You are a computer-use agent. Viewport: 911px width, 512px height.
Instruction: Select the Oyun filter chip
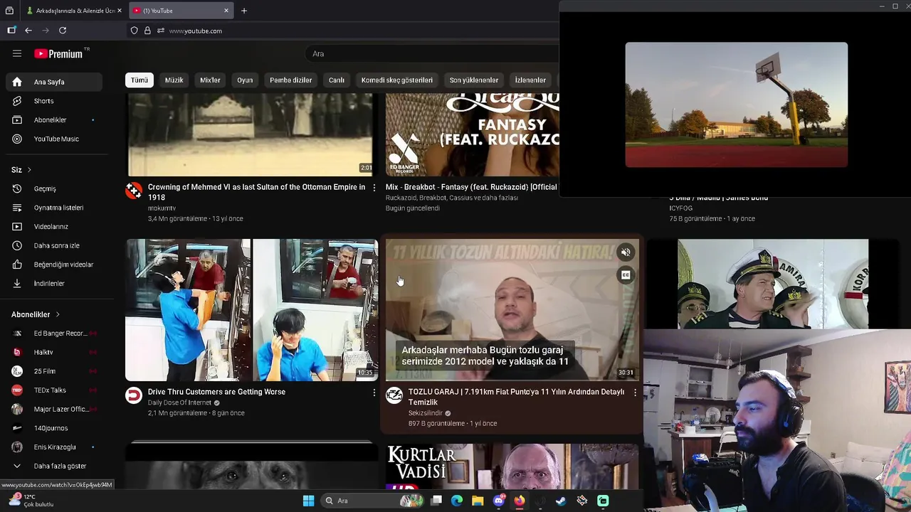[245, 80]
